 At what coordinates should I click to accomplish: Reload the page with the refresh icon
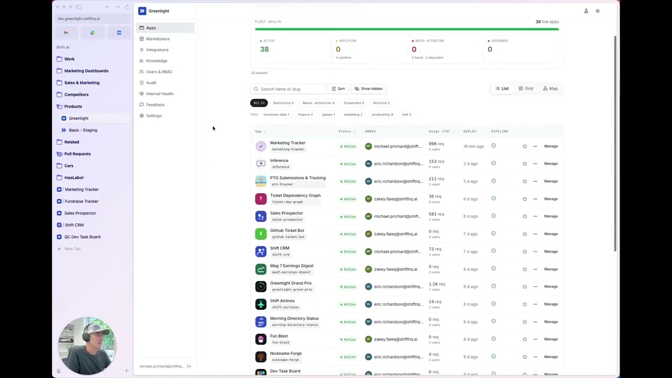pyautogui.click(x=127, y=7)
